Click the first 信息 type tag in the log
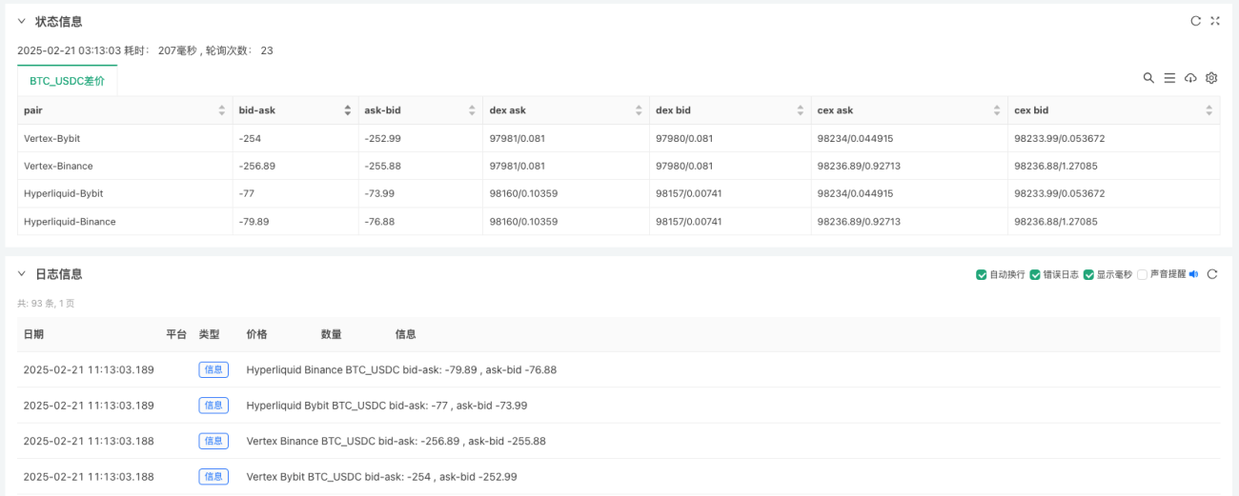 pos(213,369)
